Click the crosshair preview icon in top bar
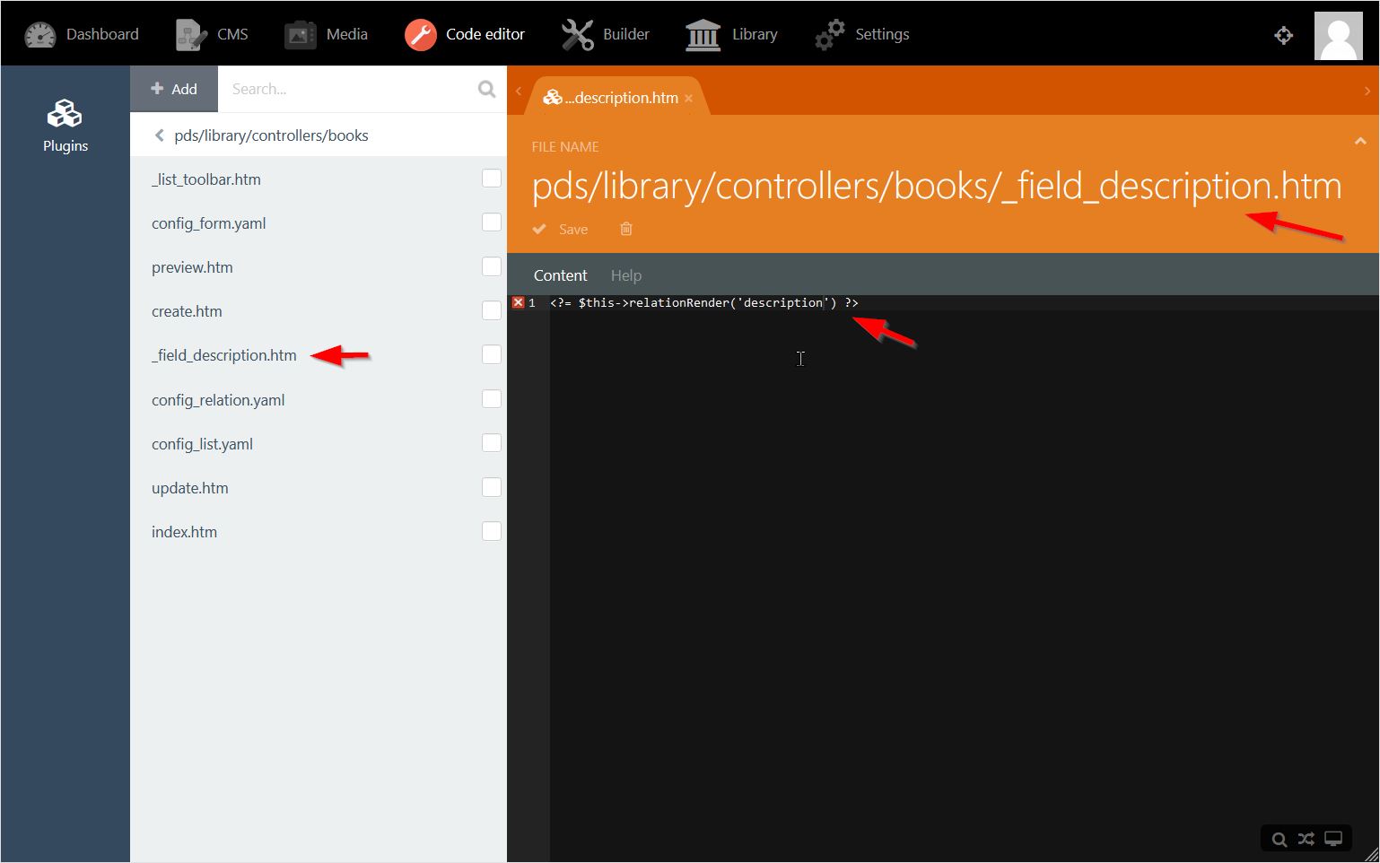 coord(1284,35)
